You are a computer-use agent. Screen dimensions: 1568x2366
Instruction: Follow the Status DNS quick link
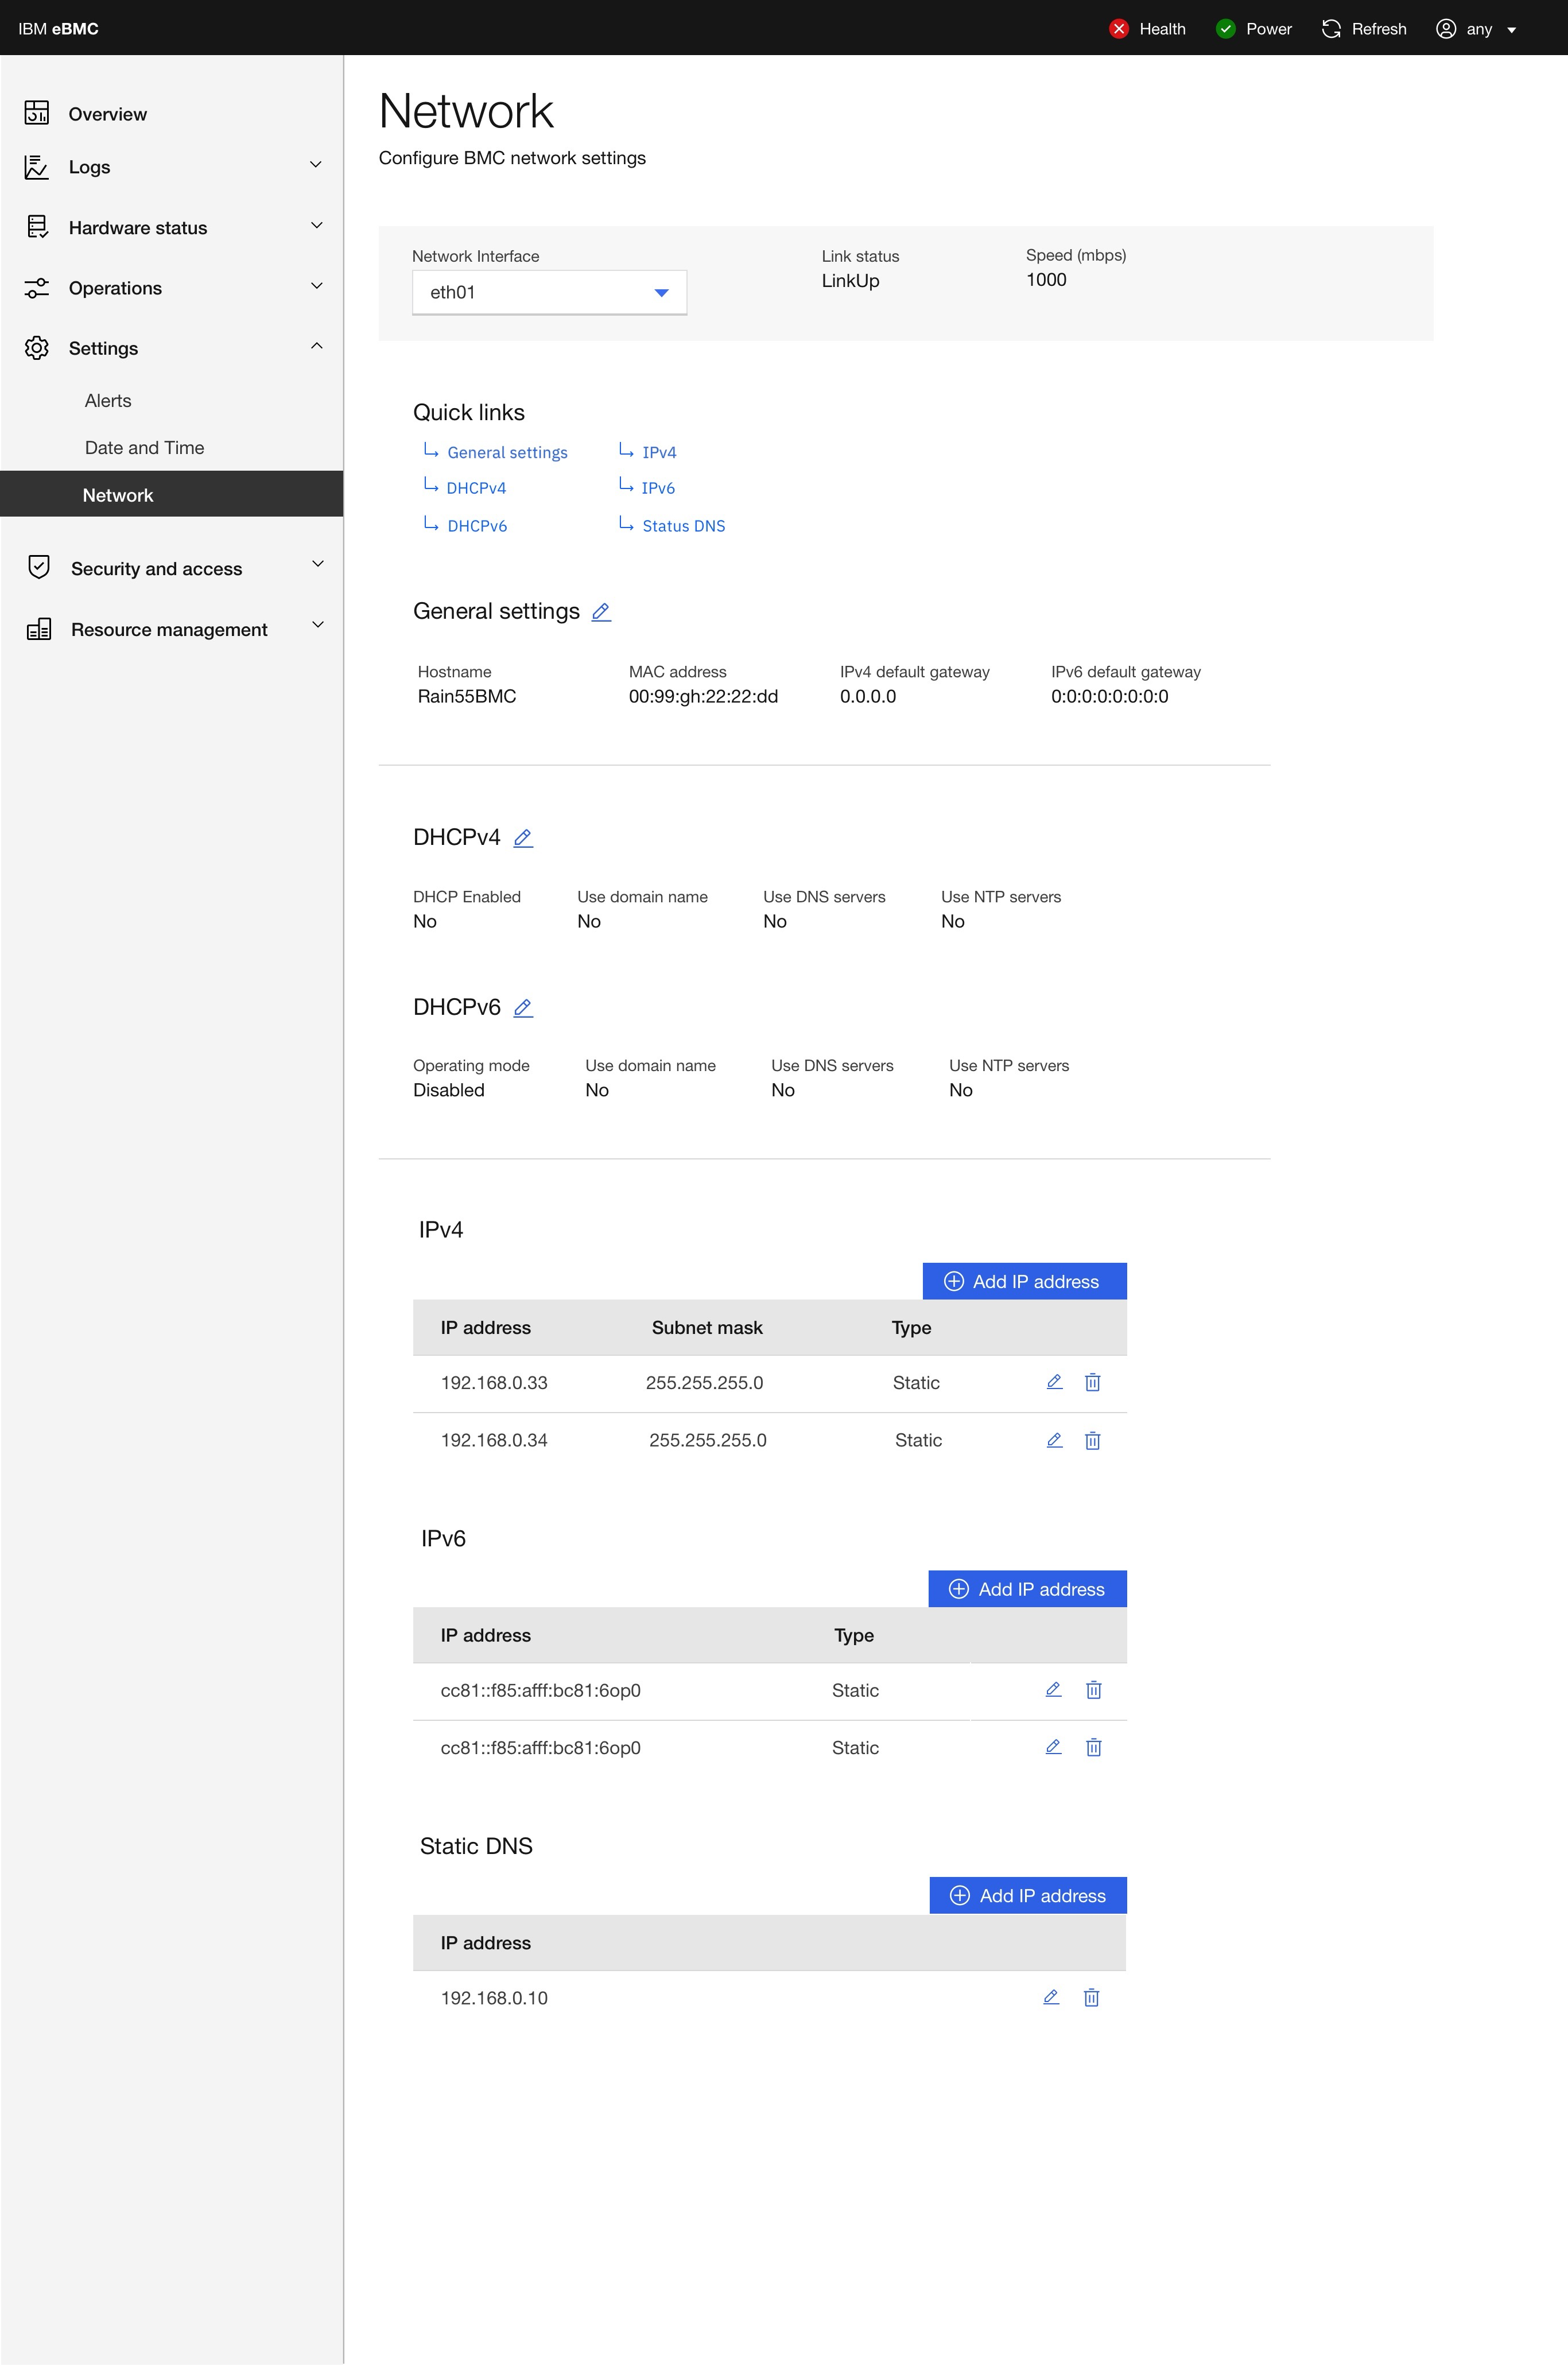(x=683, y=525)
